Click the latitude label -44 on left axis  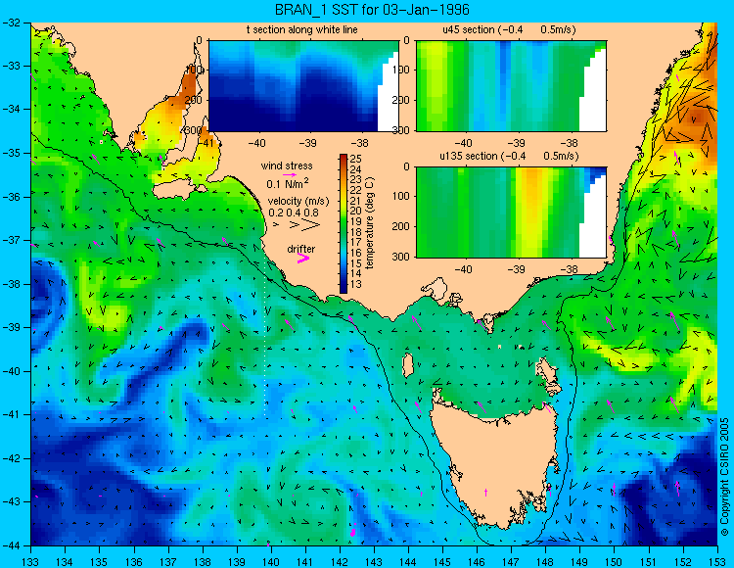click(12, 545)
